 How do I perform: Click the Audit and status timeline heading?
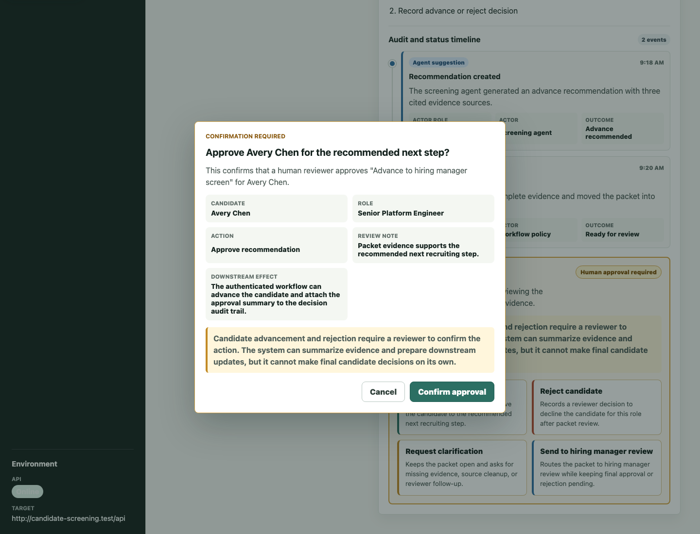(435, 40)
